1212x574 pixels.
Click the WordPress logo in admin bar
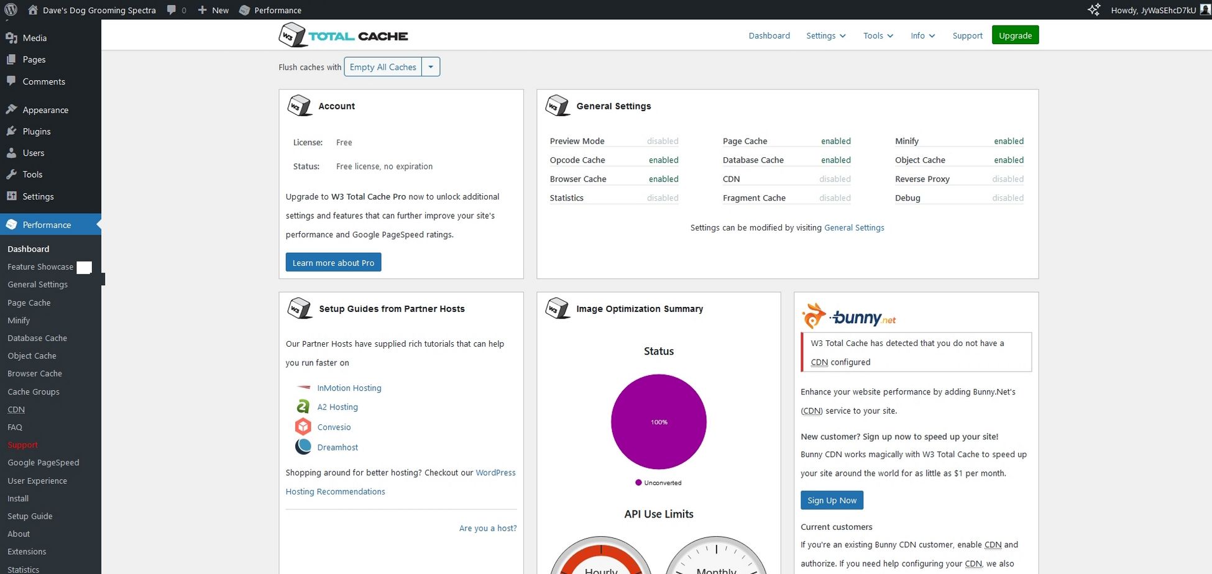tap(11, 10)
